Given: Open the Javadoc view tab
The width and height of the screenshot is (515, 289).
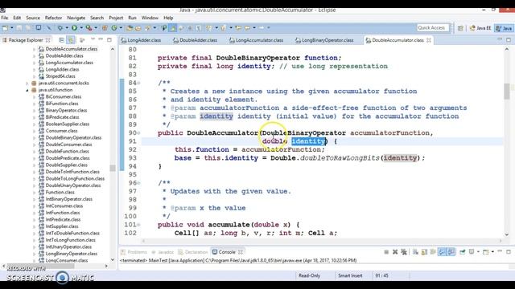Looking at the screenshot, I should point(163,252).
